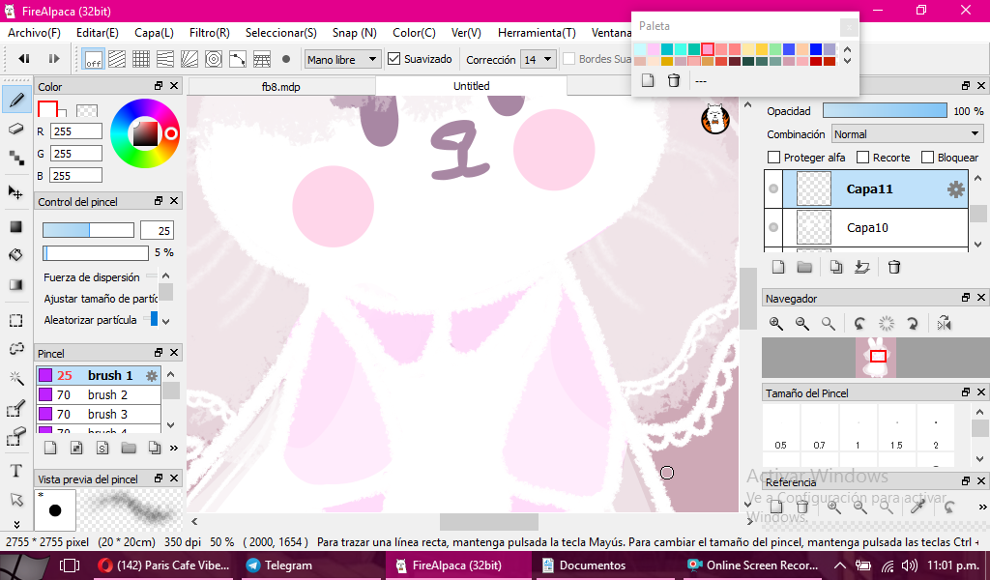Select the Text tool
Screen dimensions: 990x580
pyautogui.click(x=16, y=471)
